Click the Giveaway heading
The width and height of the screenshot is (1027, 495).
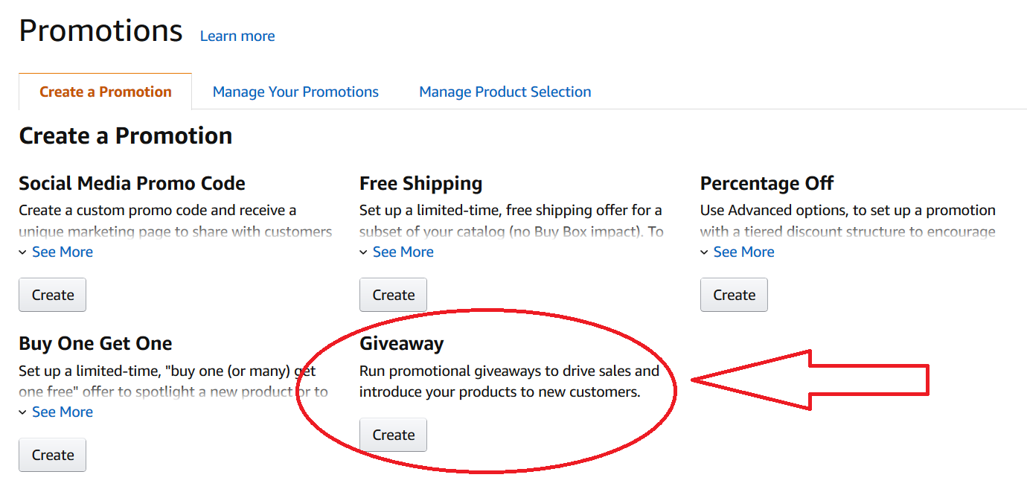pos(401,343)
